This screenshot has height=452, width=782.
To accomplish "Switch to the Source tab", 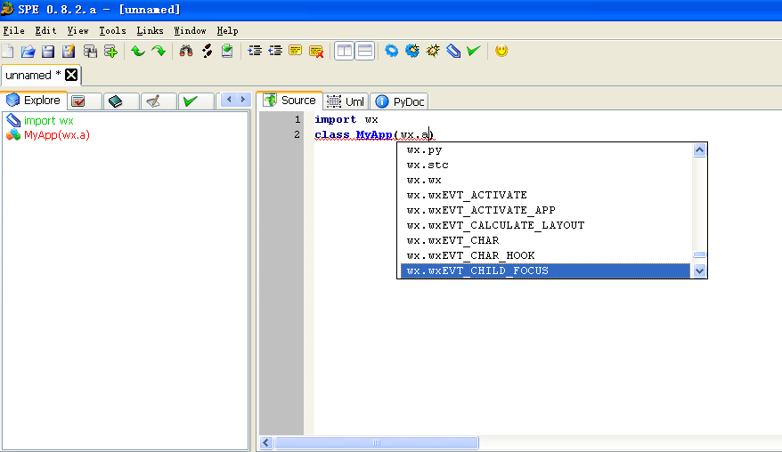I will 289,101.
